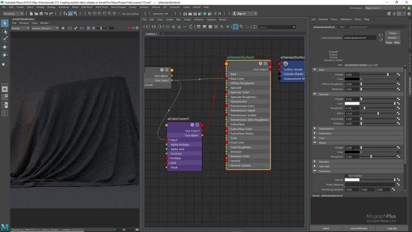Click the Hypershade search field
412x232 pixels.
click(x=277, y=27)
